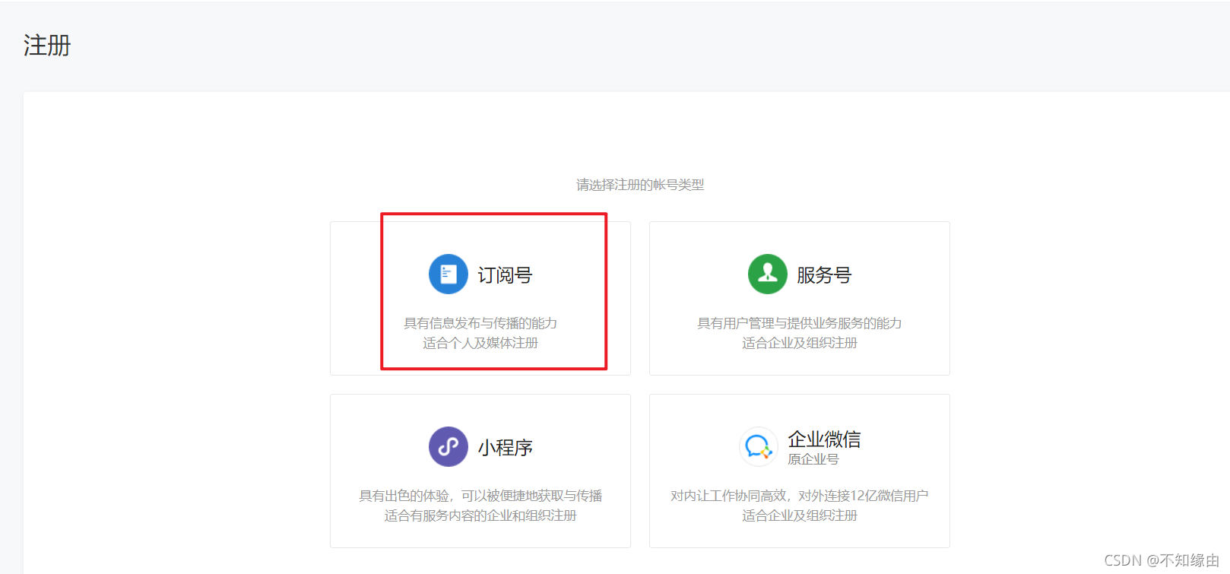
Task: Click 适合个人及媒体注册 text
Action: click(480, 343)
